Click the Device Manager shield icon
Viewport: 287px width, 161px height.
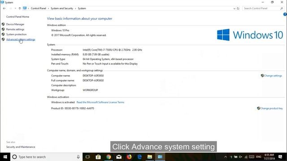pyautogui.click(x=3, y=24)
